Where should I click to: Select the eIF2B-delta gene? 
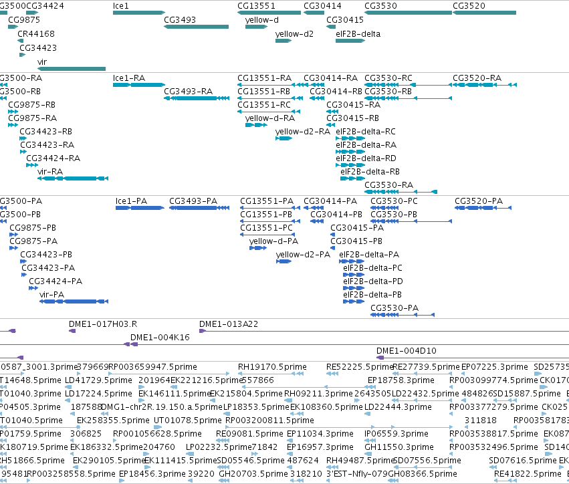coord(350,41)
